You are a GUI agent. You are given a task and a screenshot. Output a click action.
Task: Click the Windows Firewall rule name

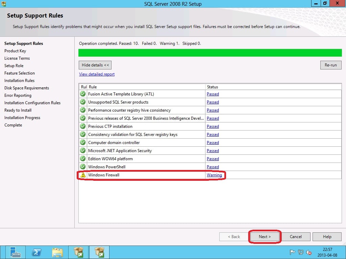tap(104, 175)
